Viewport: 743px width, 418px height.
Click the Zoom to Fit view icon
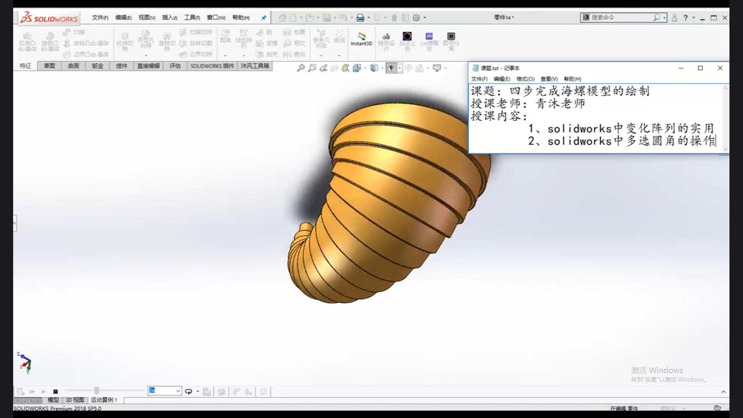click(300, 68)
